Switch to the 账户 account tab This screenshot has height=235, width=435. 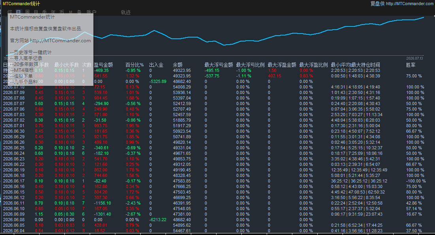91,12
